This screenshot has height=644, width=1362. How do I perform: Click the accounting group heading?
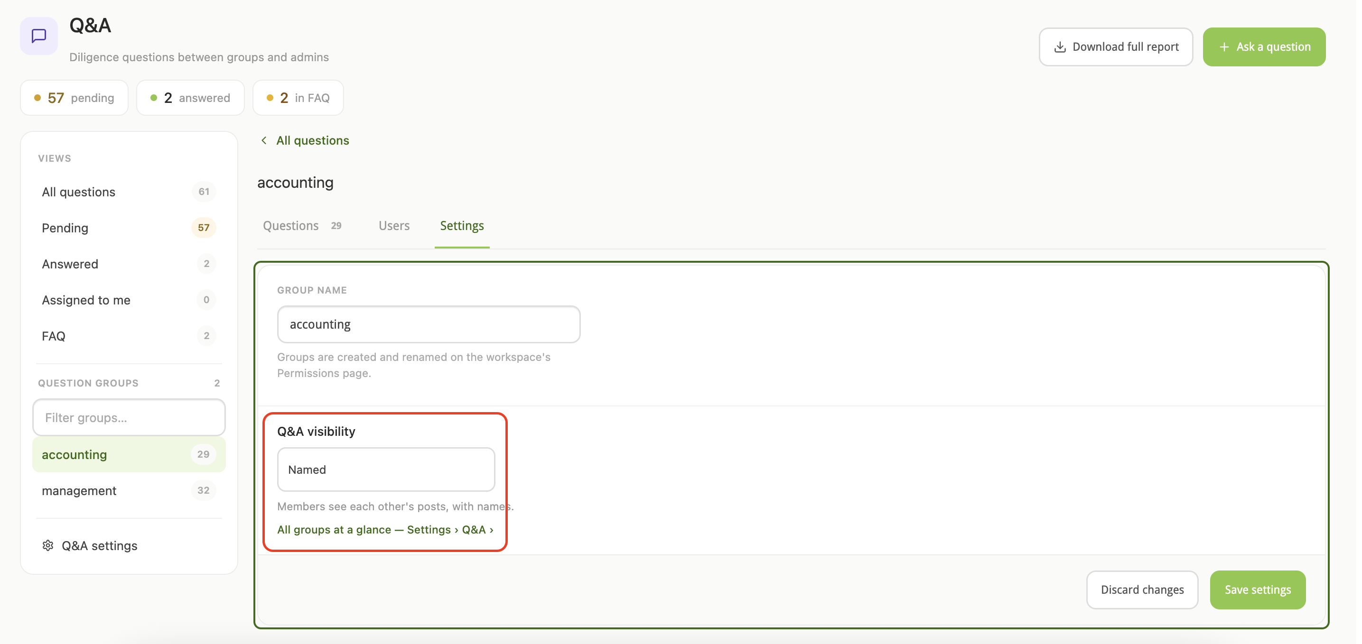295,183
